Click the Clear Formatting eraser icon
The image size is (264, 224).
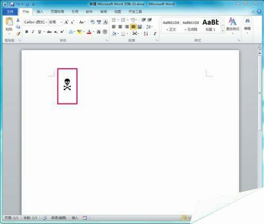point(92,22)
